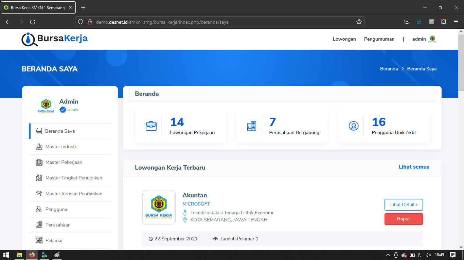This screenshot has height=260, width=464.
Task: Open the Lowongan menu item
Action: click(x=344, y=39)
